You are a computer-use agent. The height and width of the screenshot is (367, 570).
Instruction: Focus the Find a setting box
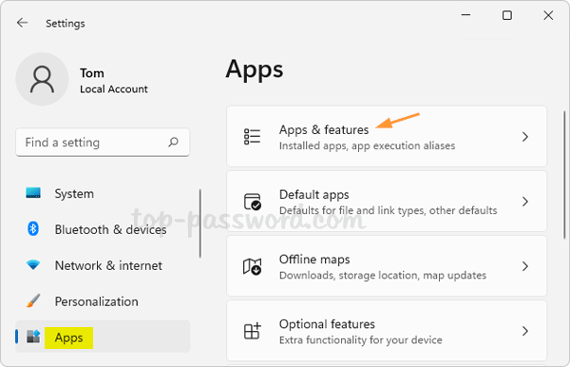point(103,143)
